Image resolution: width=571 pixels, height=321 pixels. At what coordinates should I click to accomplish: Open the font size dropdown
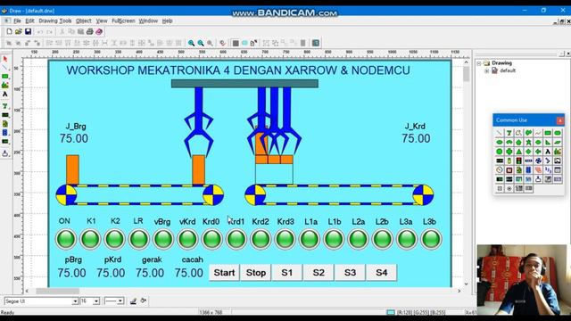[96, 301]
